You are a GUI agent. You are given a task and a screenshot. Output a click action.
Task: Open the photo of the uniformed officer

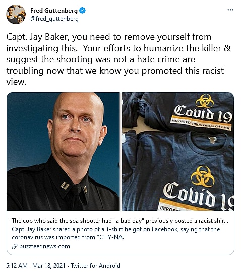[63, 151]
